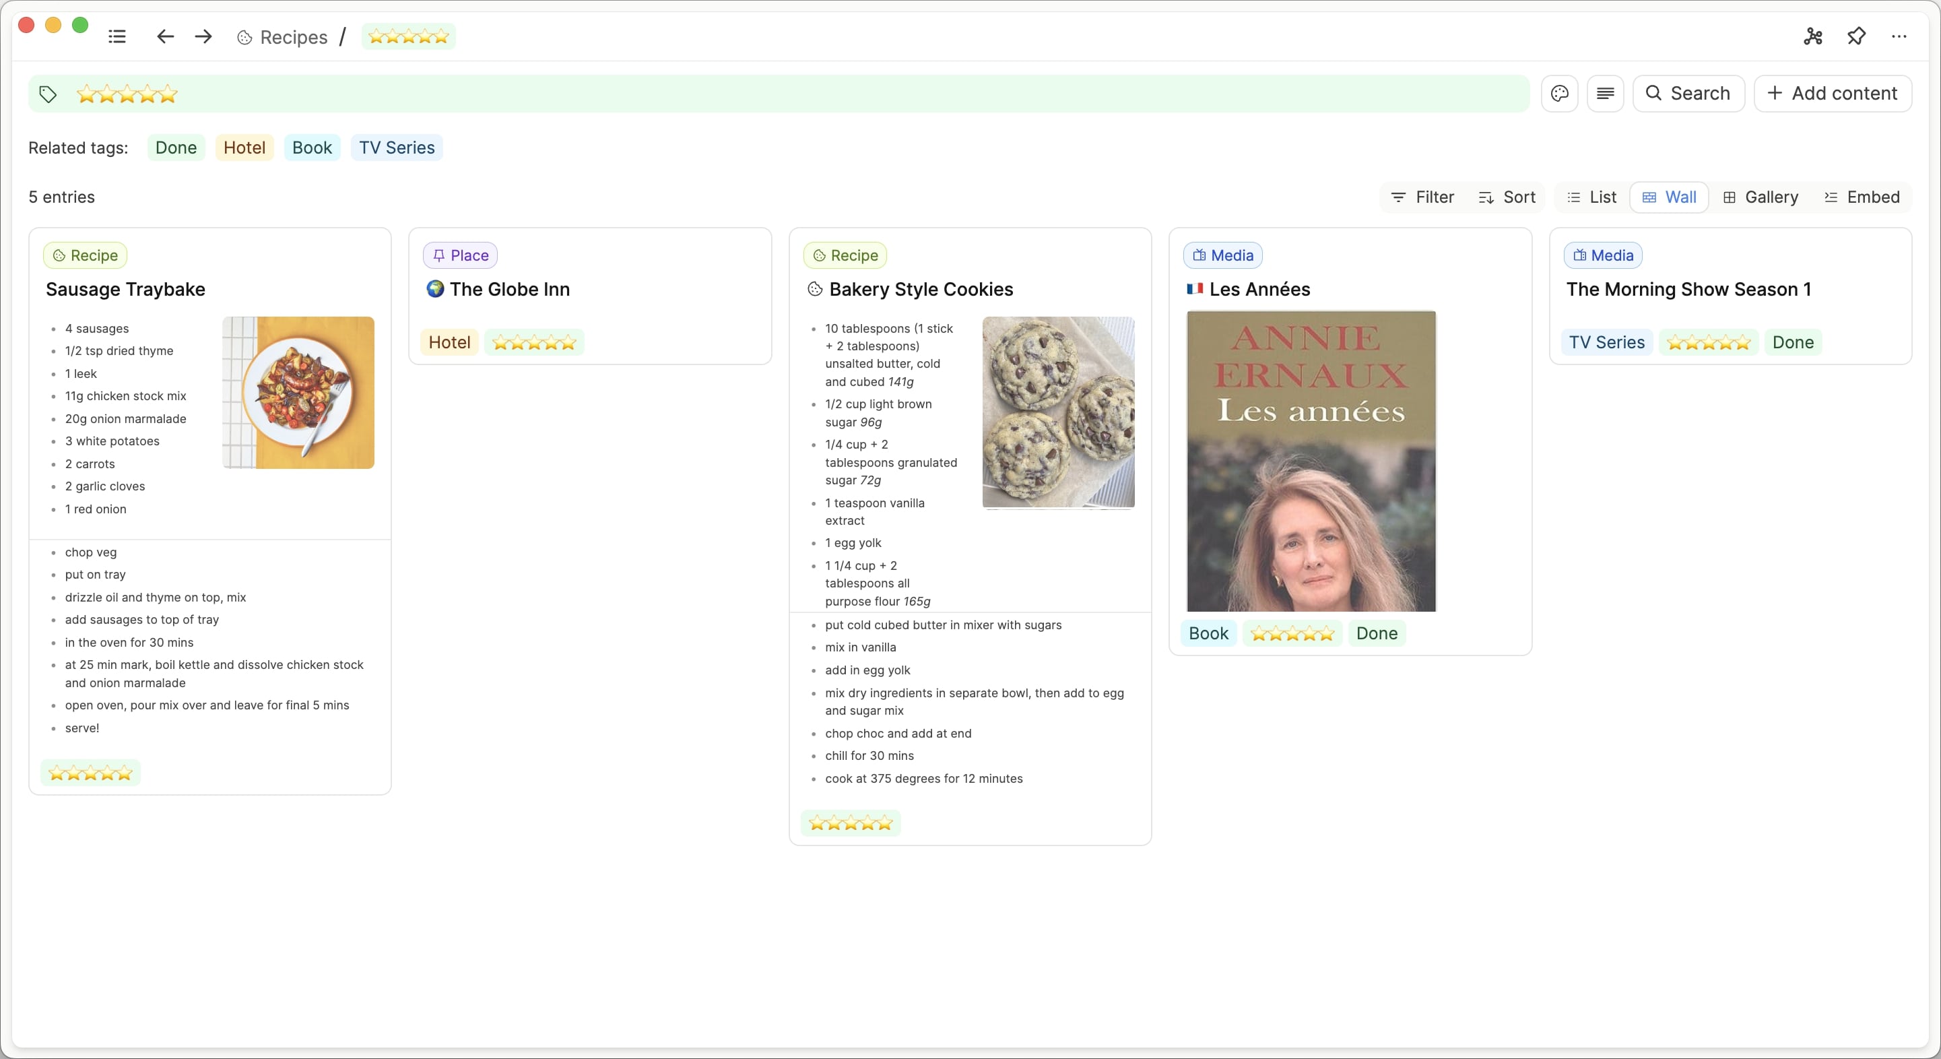Screen dimensions: 1941x1059
Task: Go back with the left arrow
Action: (165, 36)
